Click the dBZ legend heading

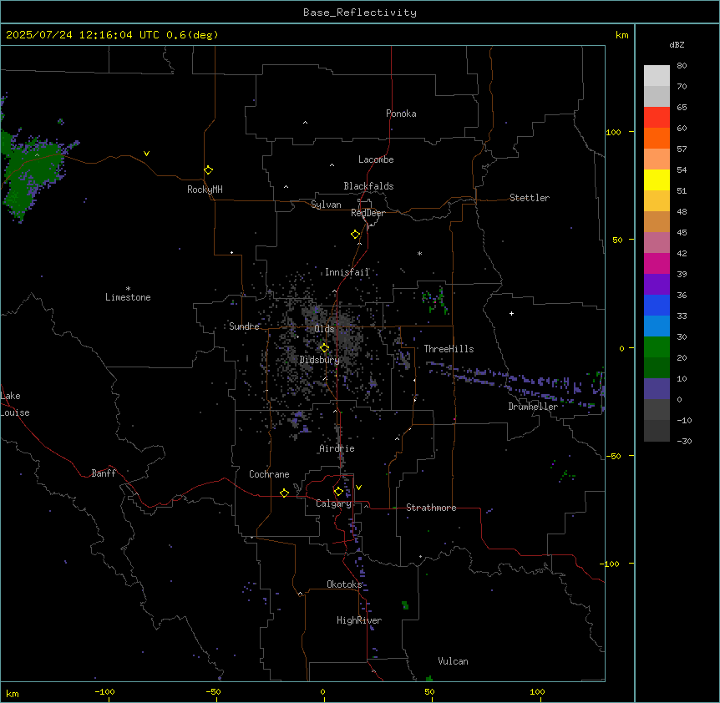point(677,44)
